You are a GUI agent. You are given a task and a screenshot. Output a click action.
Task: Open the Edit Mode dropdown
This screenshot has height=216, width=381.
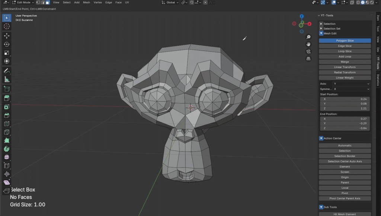[22, 2]
